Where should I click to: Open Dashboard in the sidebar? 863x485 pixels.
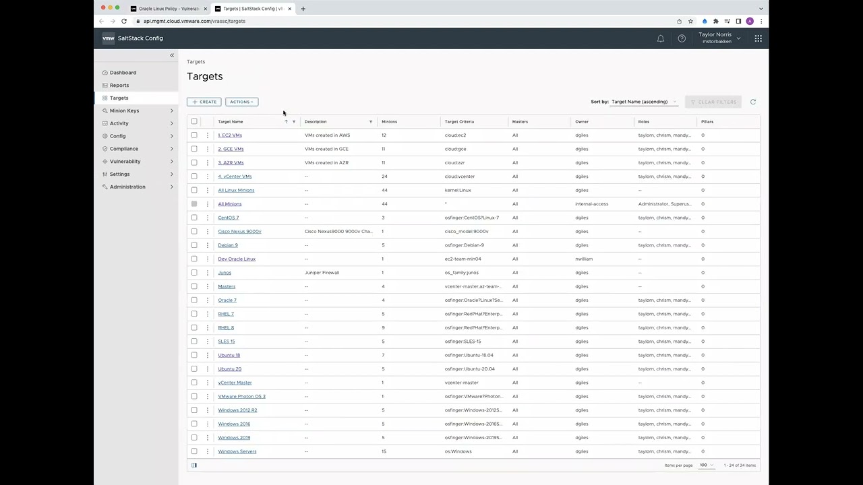coord(123,73)
